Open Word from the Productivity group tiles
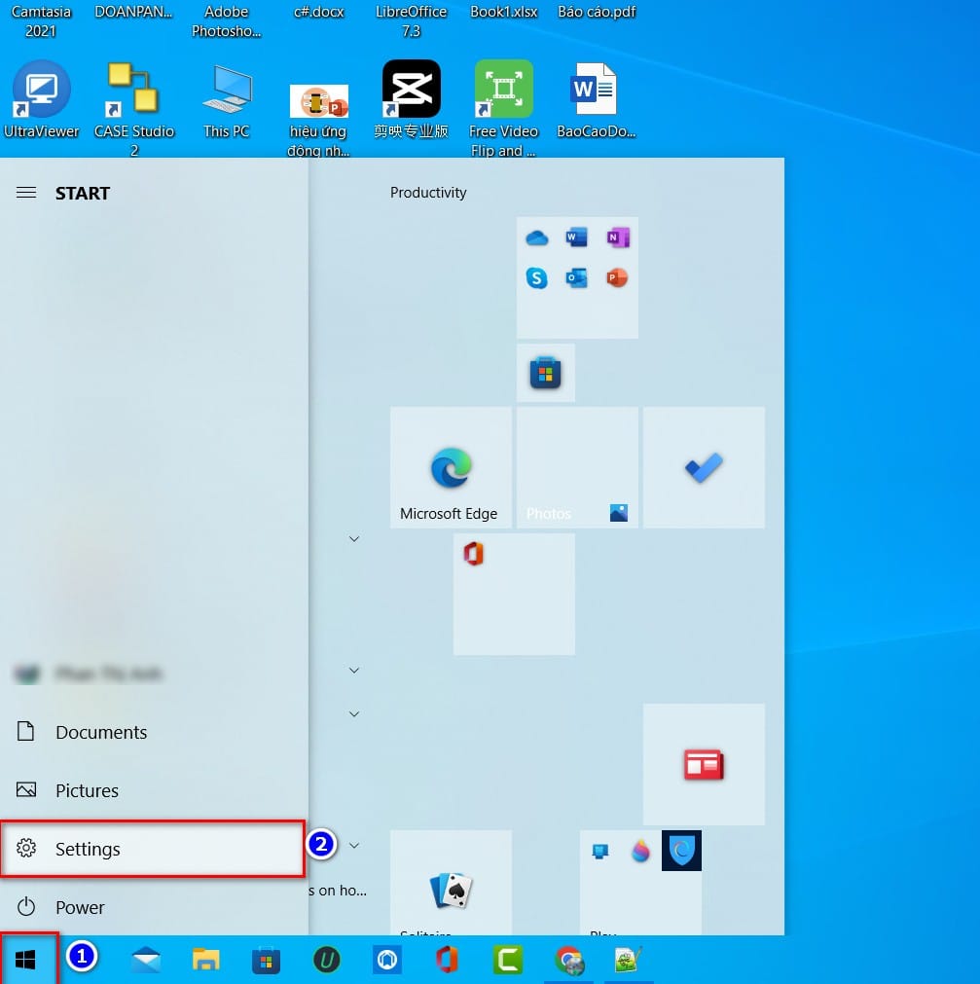Viewport: 980px width, 984px height. [576, 237]
